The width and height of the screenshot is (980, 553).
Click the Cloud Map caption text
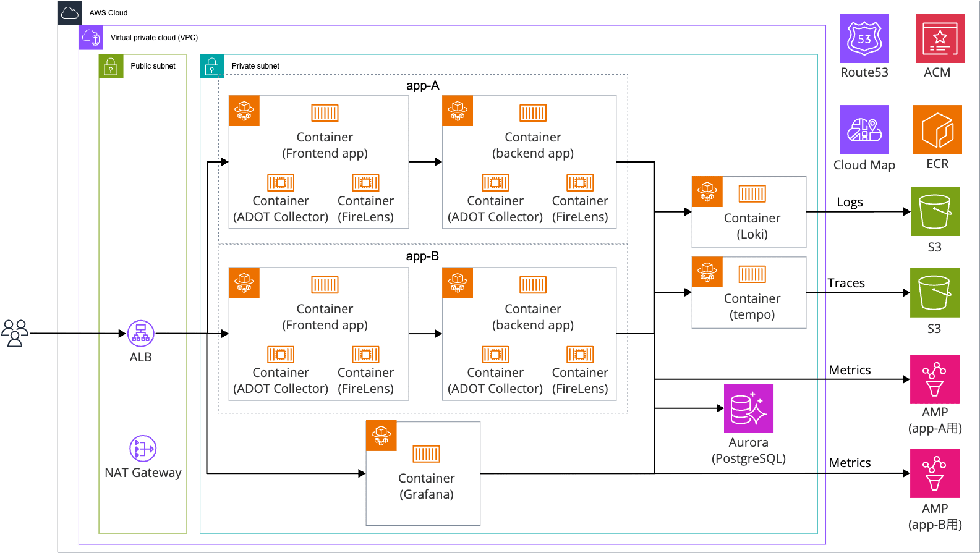click(x=864, y=165)
